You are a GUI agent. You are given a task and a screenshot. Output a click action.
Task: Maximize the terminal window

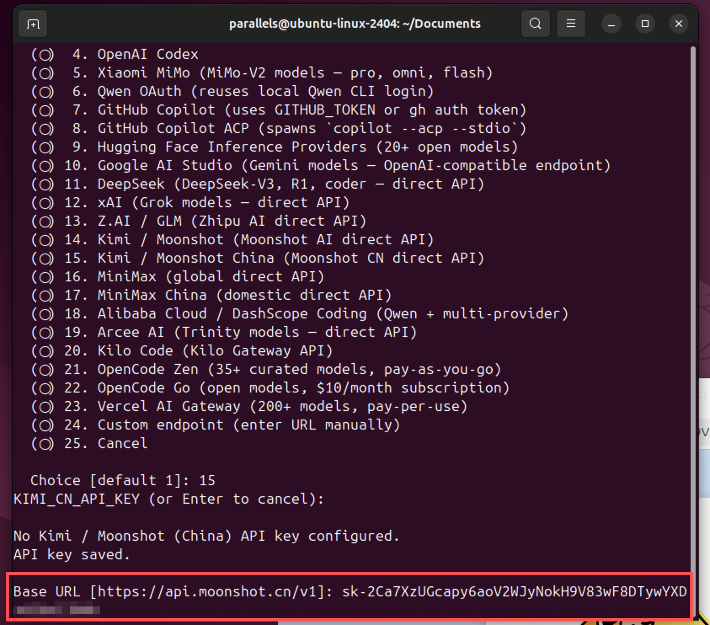[645, 24]
